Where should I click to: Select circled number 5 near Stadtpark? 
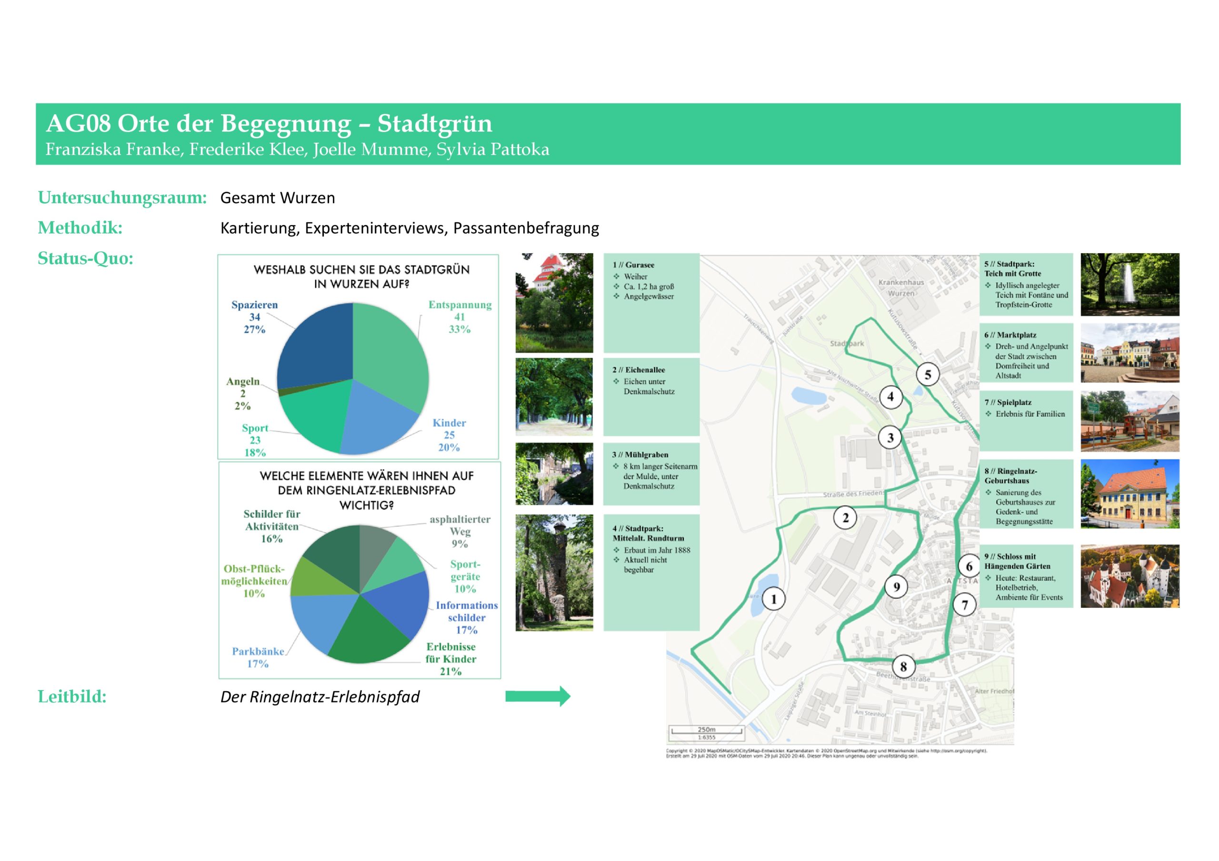point(928,375)
